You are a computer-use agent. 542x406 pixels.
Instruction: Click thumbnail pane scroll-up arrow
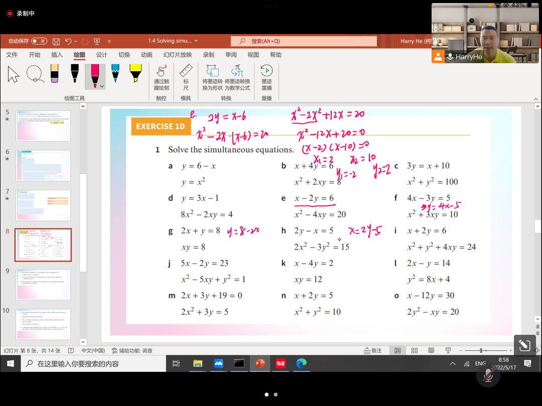coord(83,106)
